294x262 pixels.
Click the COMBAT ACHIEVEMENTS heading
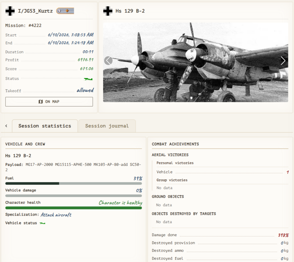pos(175,144)
